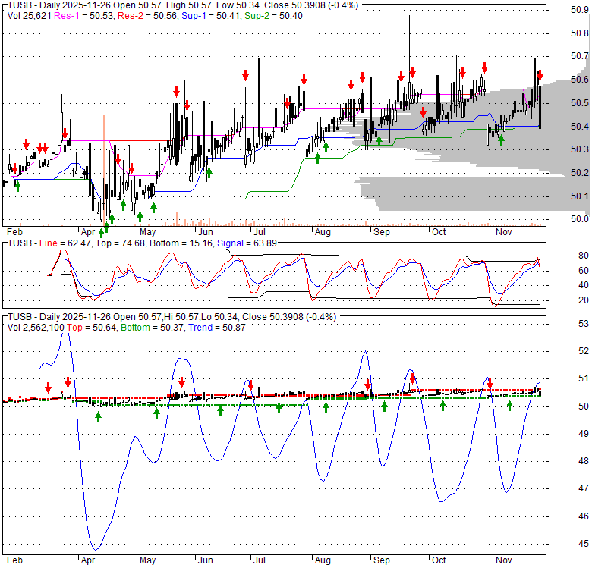Click the last green arrow in bottom panel near November

point(510,405)
